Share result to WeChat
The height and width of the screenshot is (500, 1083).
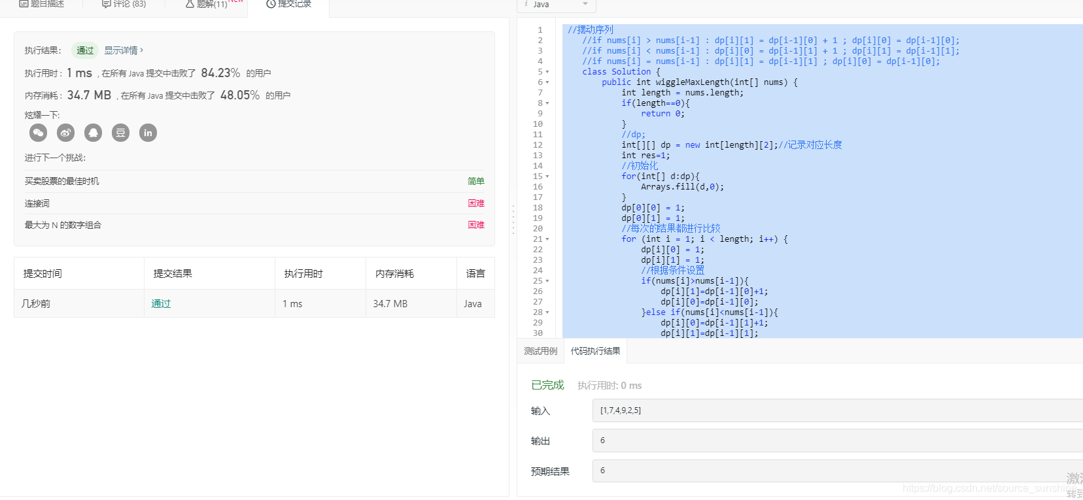click(39, 133)
